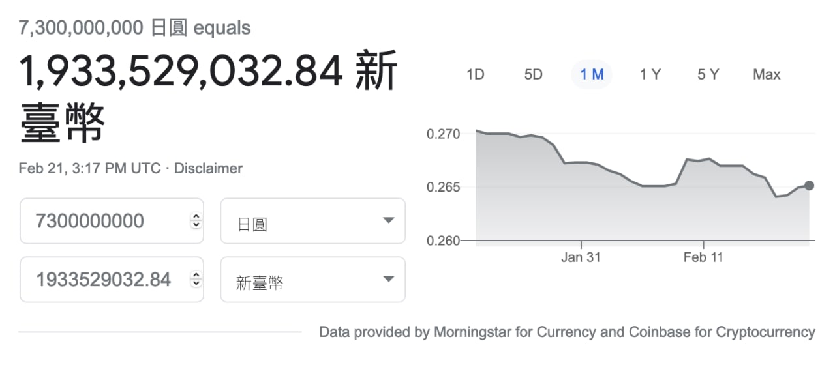Select the 5D chart range tab

coord(534,74)
